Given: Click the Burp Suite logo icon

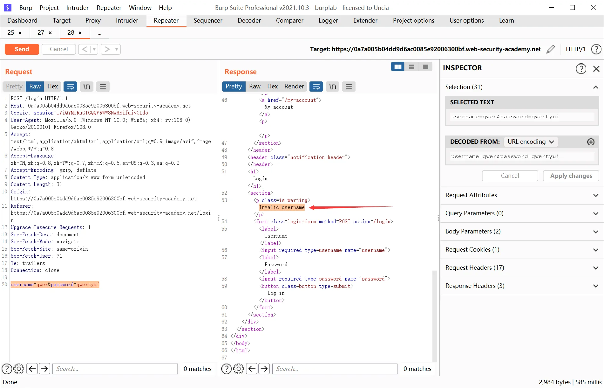Looking at the screenshot, I should (x=7, y=8).
